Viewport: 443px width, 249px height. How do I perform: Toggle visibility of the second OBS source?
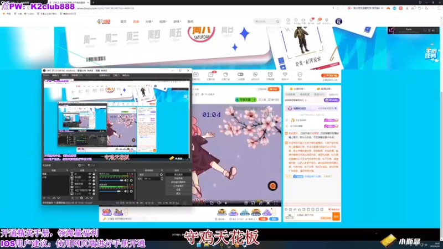pyautogui.click(x=90, y=177)
